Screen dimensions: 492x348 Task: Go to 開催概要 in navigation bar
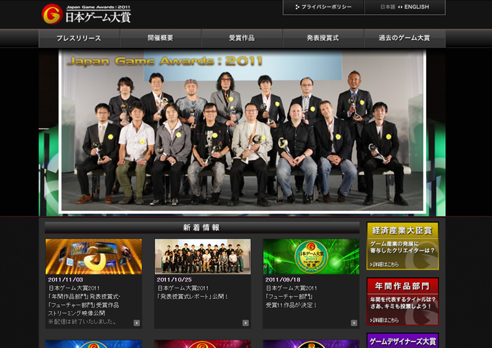(x=161, y=38)
